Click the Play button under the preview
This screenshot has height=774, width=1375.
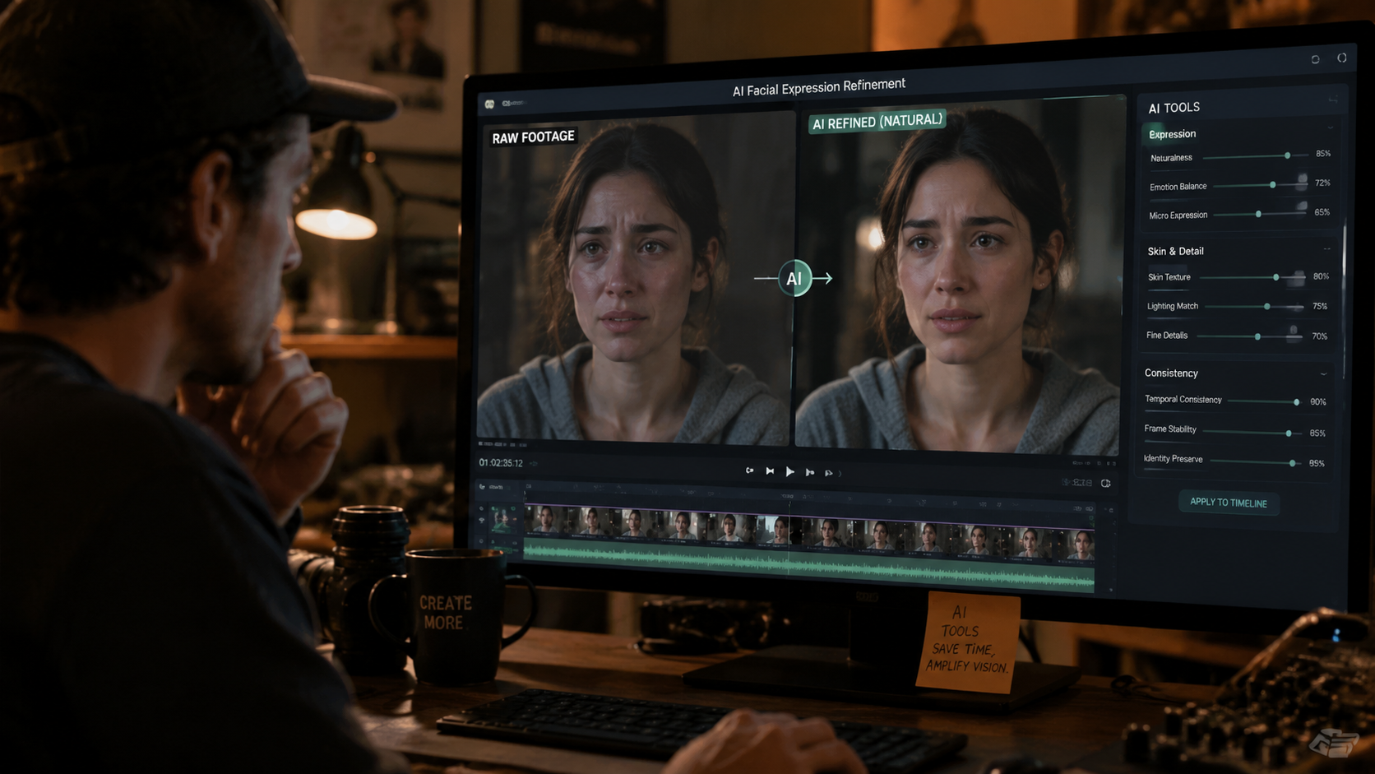pyautogui.click(x=789, y=471)
